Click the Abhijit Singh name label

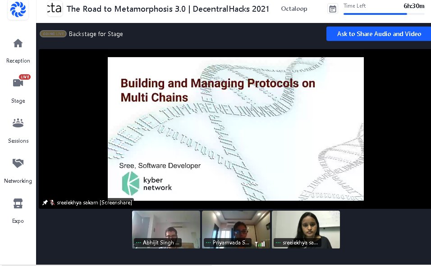coord(161,243)
